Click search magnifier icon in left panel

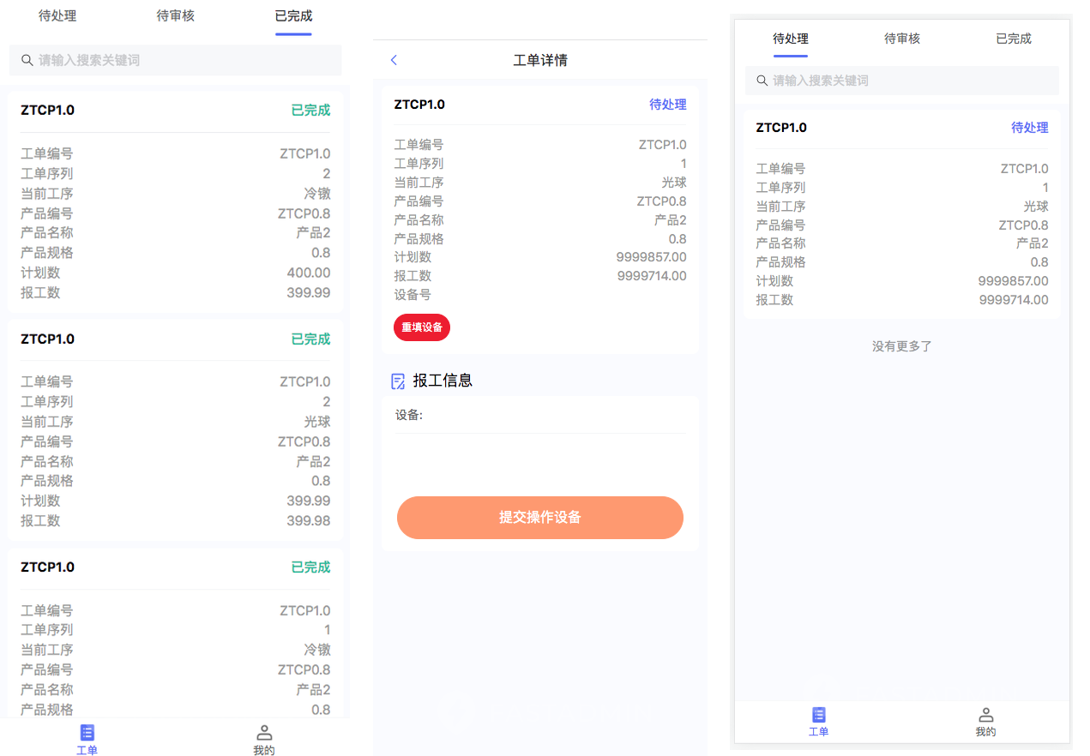(x=27, y=60)
